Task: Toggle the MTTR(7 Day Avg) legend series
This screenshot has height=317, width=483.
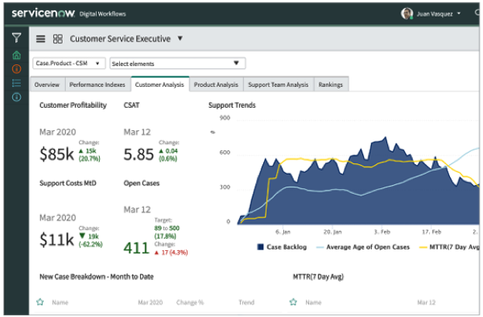Action: [x=450, y=247]
